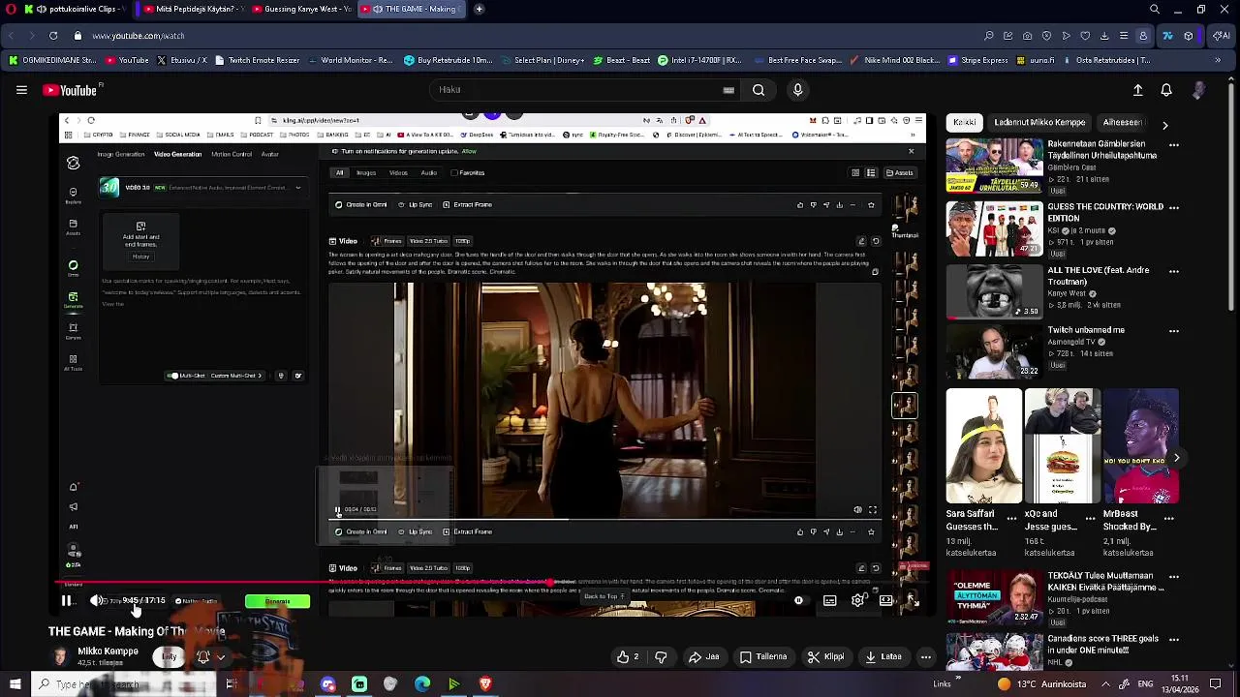The height and width of the screenshot is (697, 1240).
Task: Like the video with thumbs up
Action: click(x=628, y=657)
